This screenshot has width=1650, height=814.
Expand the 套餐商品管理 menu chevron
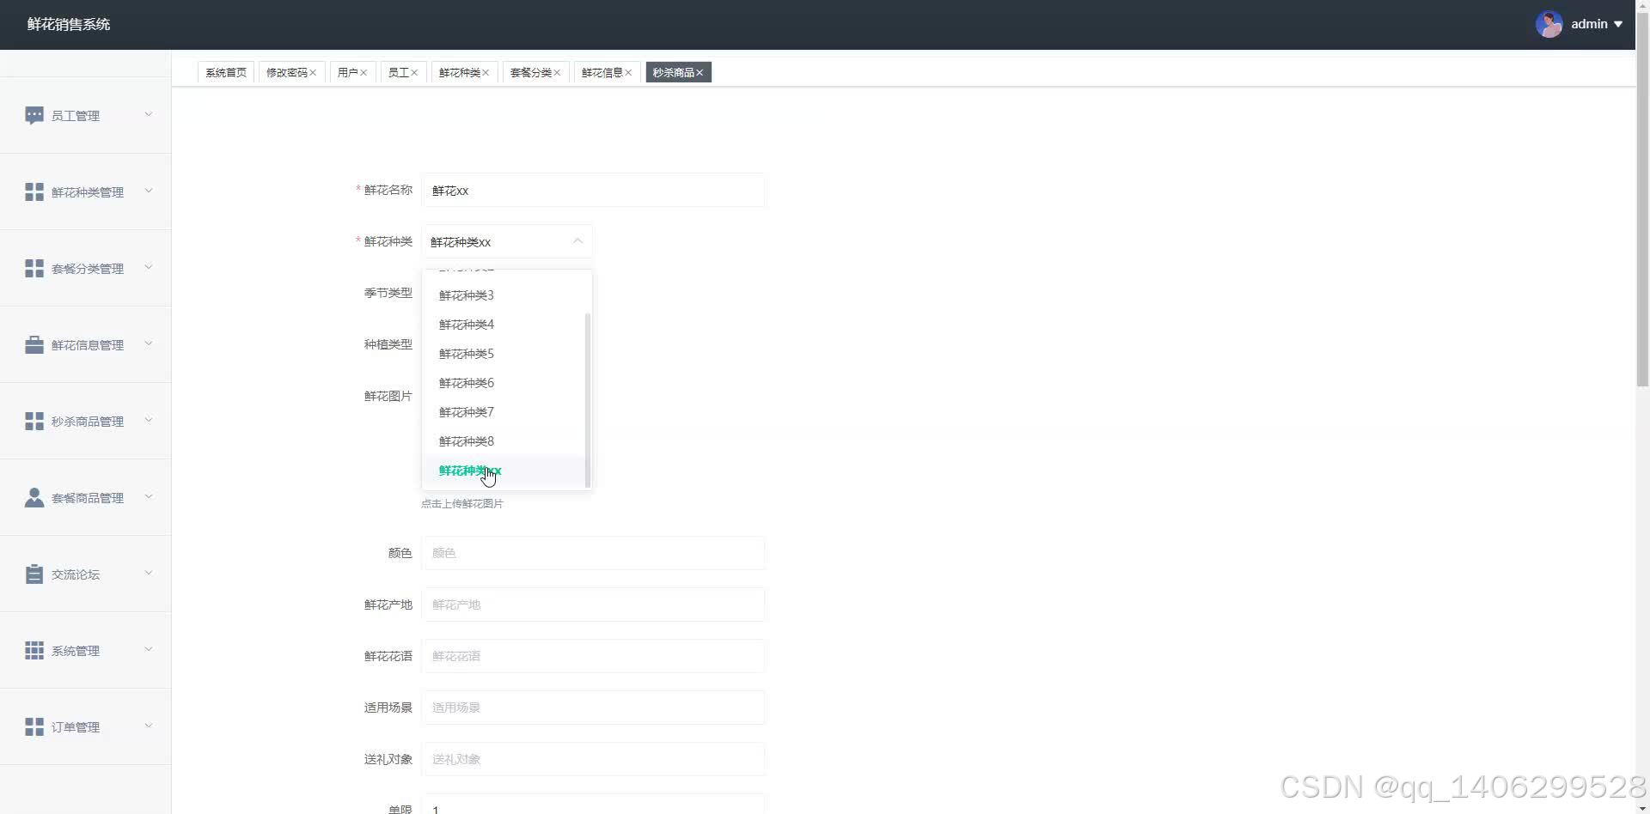pyautogui.click(x=148, y=496)
